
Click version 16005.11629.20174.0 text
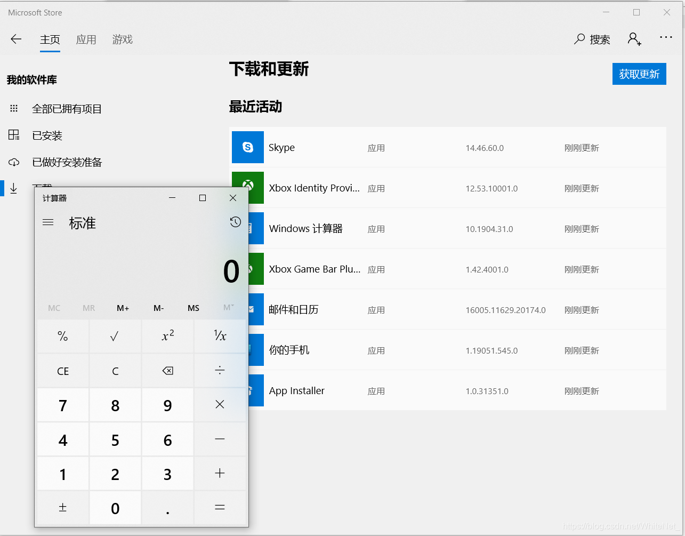point(505,310)
